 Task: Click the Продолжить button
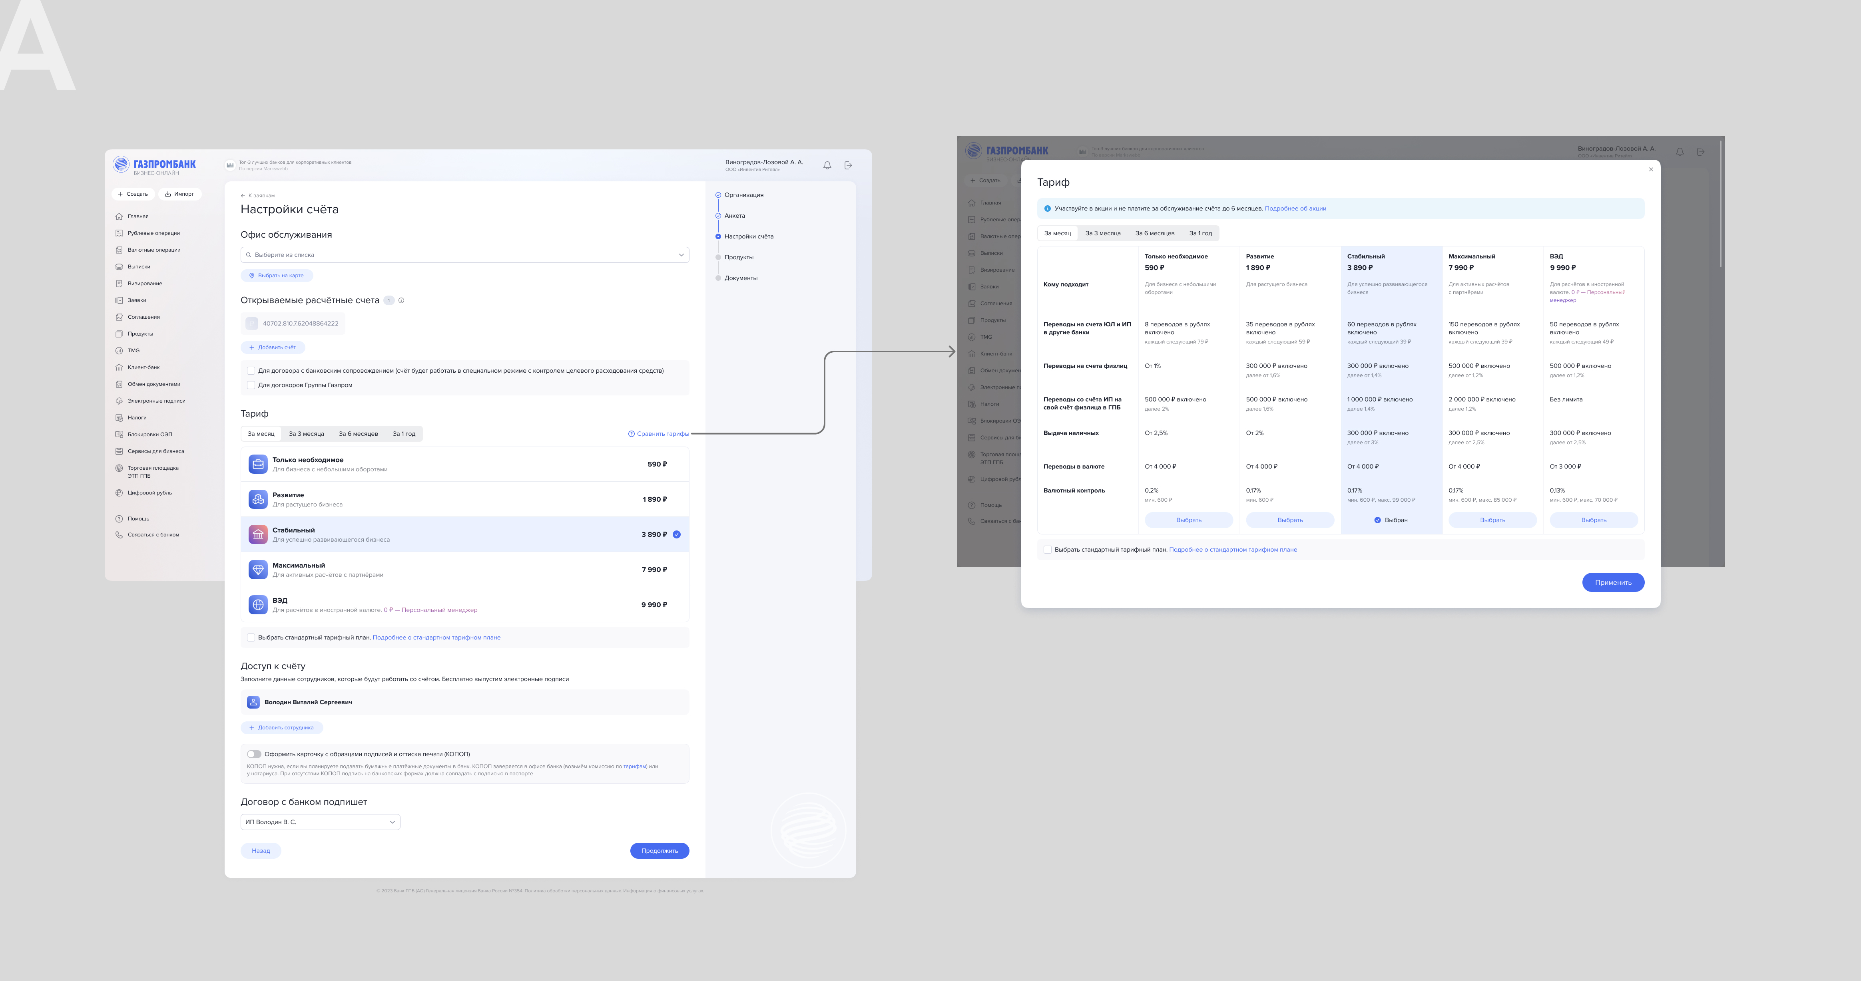(x=659, y=850)
